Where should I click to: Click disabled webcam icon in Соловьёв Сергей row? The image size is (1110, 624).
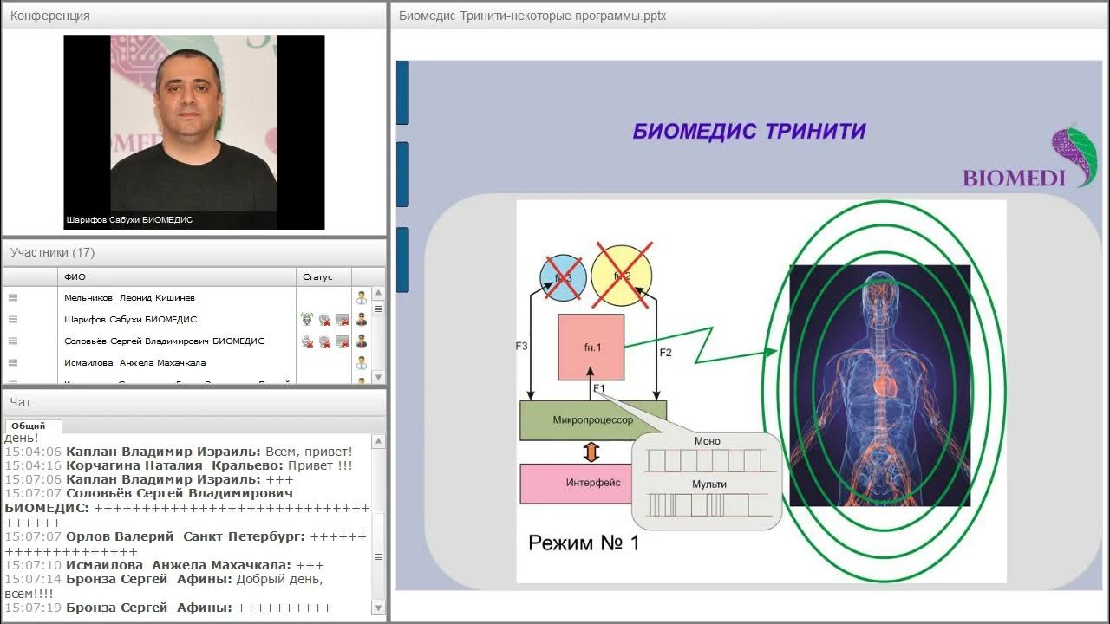(x=324, y=341)
